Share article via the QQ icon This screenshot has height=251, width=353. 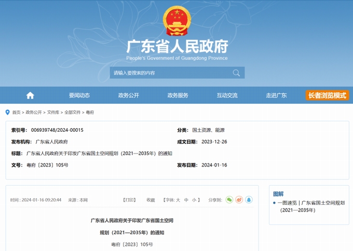click(x=249, y=200)
